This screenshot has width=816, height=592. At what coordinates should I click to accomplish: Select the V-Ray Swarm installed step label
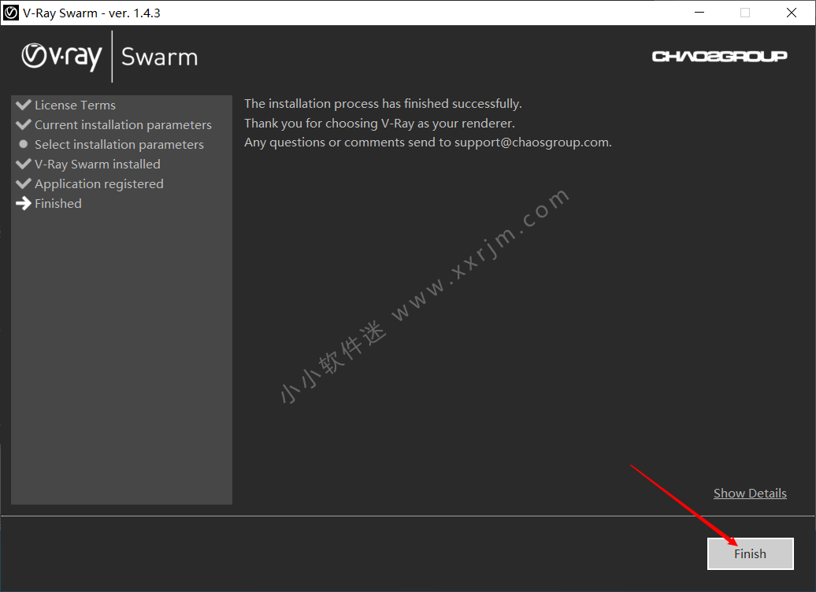[x=98, y=164]
